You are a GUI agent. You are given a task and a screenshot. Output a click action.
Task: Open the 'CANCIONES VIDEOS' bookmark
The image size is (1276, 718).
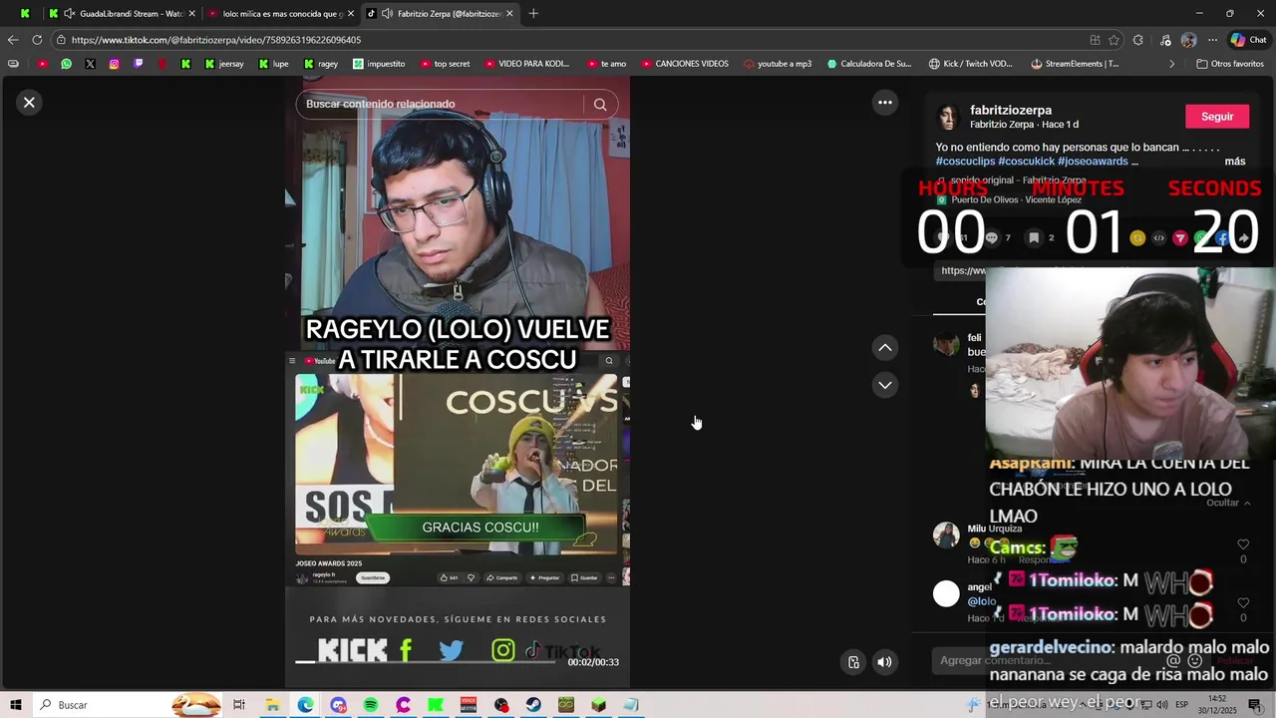pos(685,64)
